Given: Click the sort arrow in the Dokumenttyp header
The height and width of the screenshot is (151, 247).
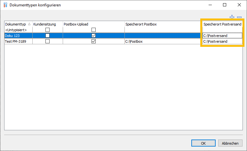Looking at the screenshot, I should click(x=29, y=24).
